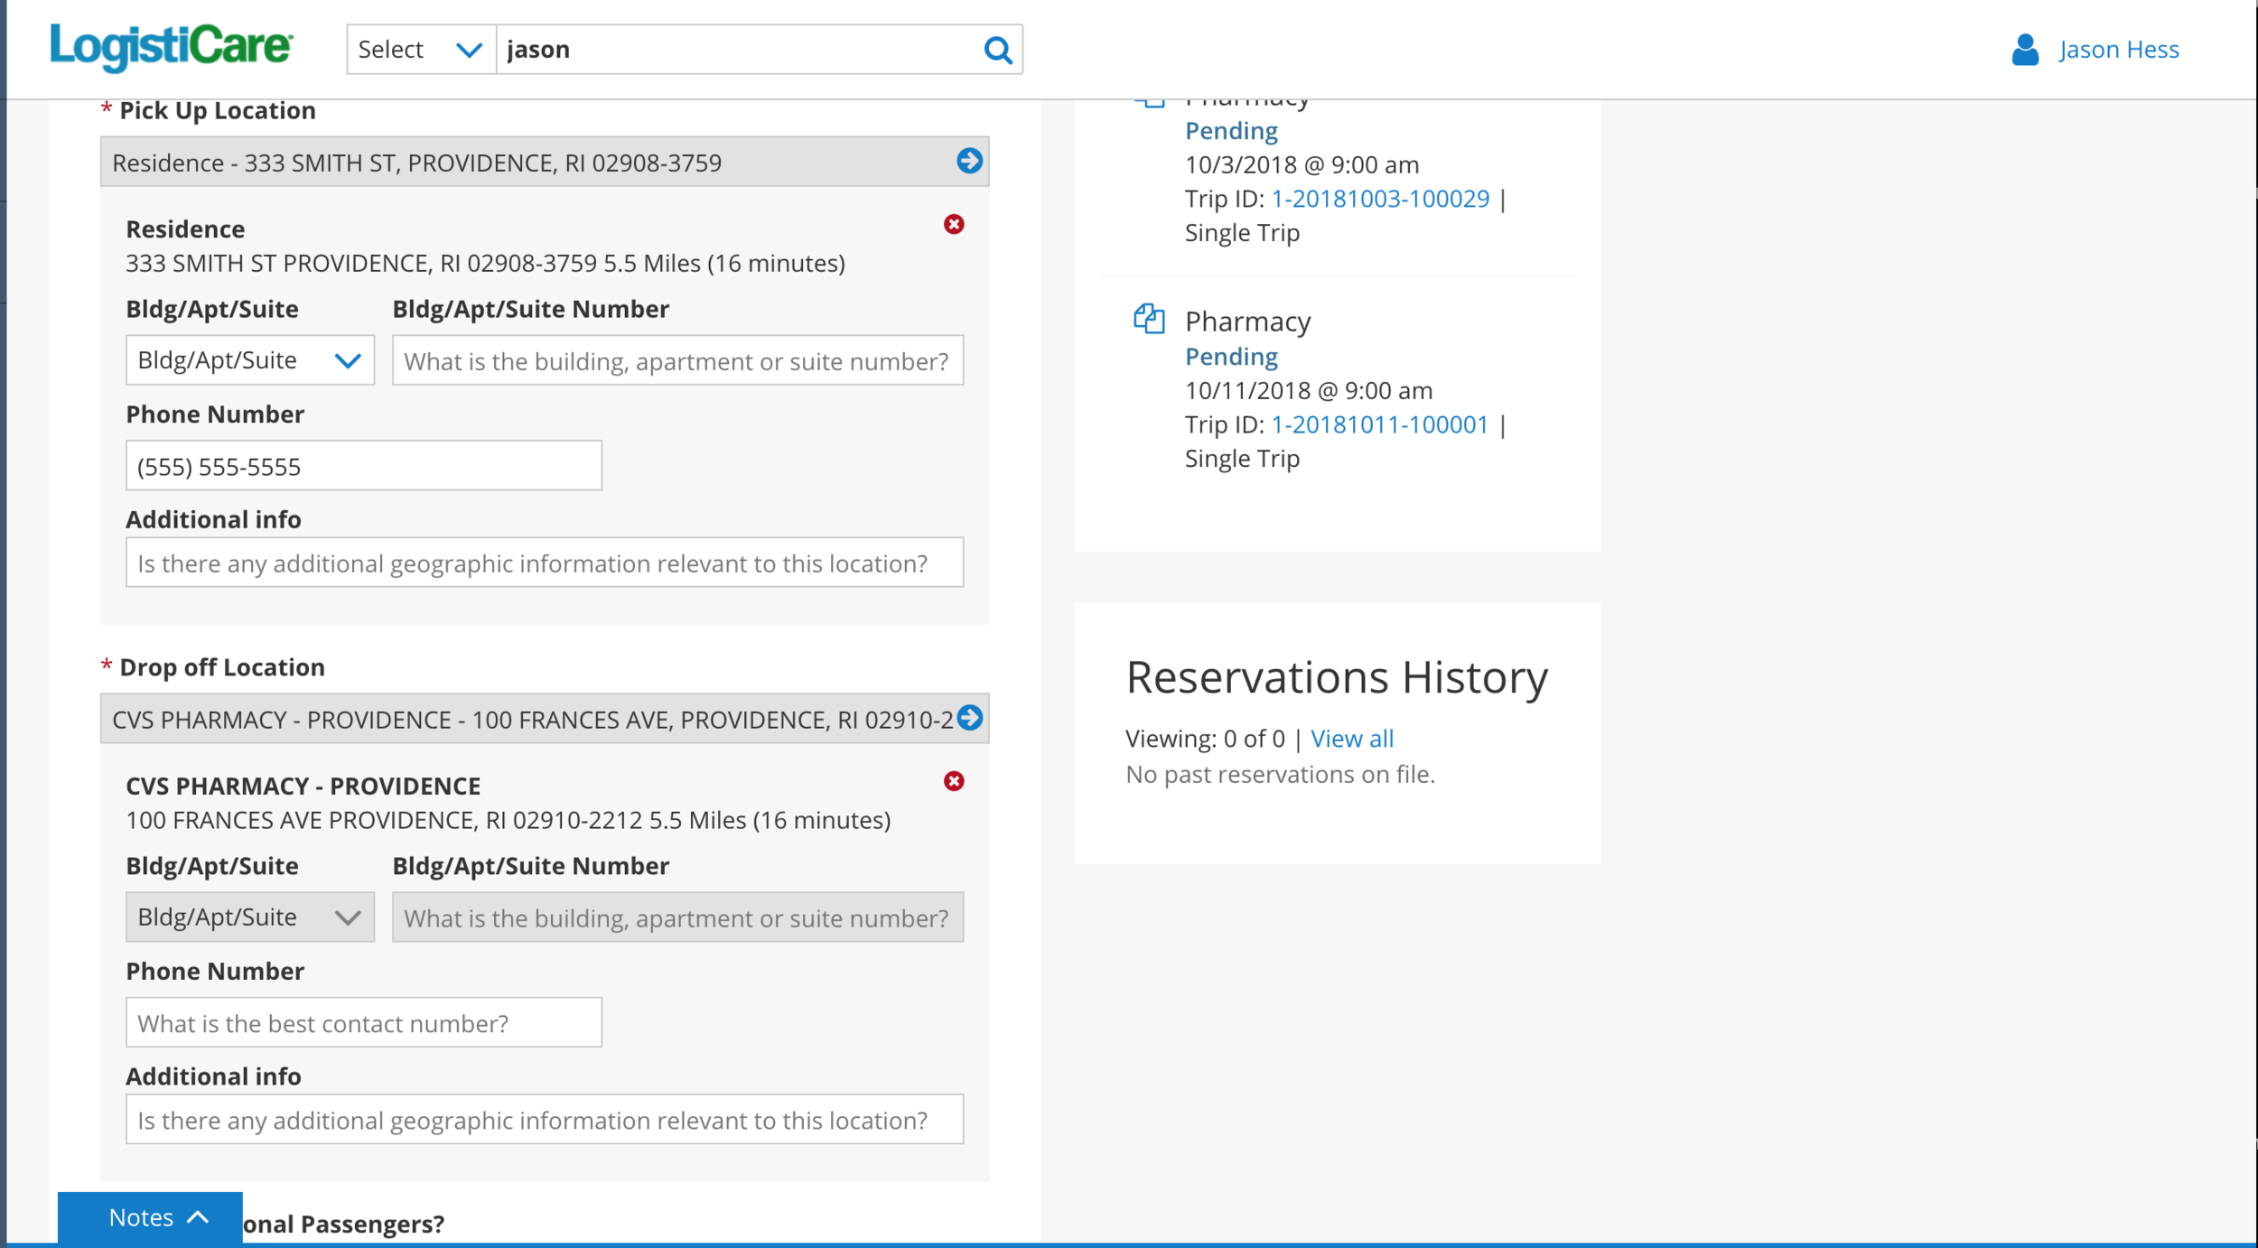Click the 10/11/2018 @ 9:00 am text
Screen dimensions: 2258x1248
coord(1309,391)
